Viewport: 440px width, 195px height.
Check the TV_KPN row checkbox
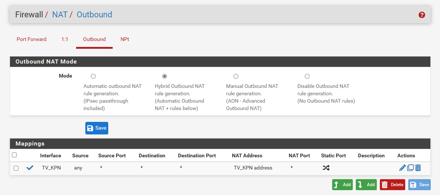pyautogui.click(x=16, y=168)
